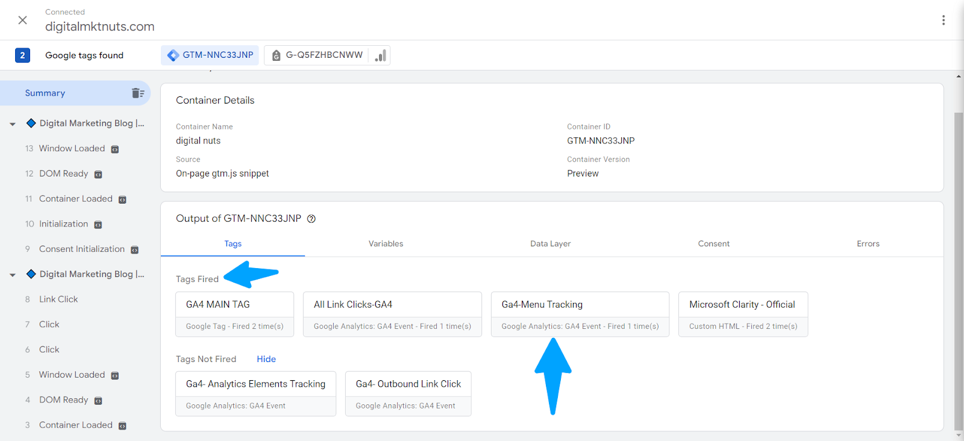
Task: Select event 10 Initialization
Action: [x=63, y=224]
